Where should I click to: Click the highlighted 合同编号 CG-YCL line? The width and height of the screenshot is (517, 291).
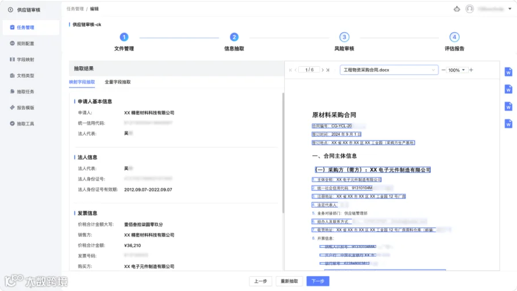pos(331,126)
